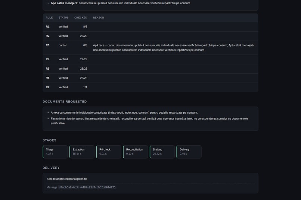
Task: Open the Triage stage card
Action: 55,152
